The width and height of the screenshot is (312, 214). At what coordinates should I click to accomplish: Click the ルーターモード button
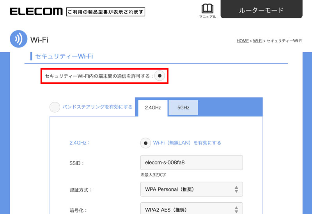(261, 9)
